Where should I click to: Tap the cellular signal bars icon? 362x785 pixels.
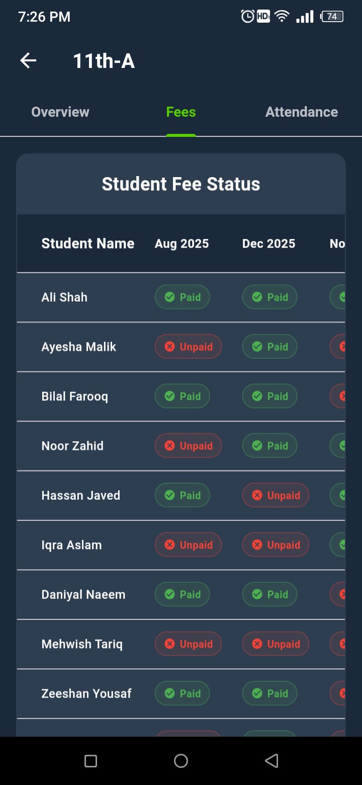(305, 17)
